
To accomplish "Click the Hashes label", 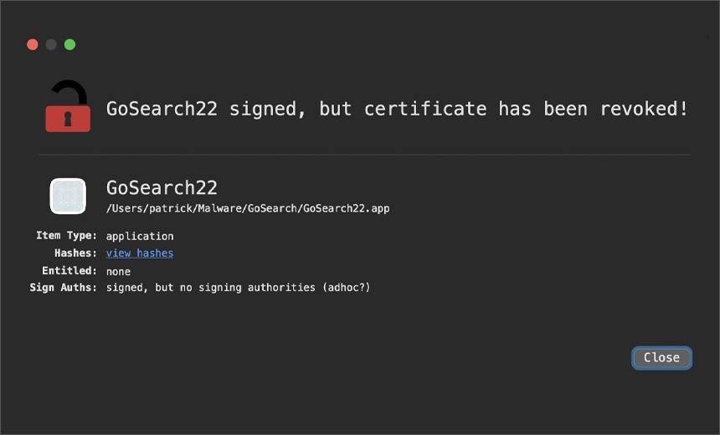I will (75, 253).
